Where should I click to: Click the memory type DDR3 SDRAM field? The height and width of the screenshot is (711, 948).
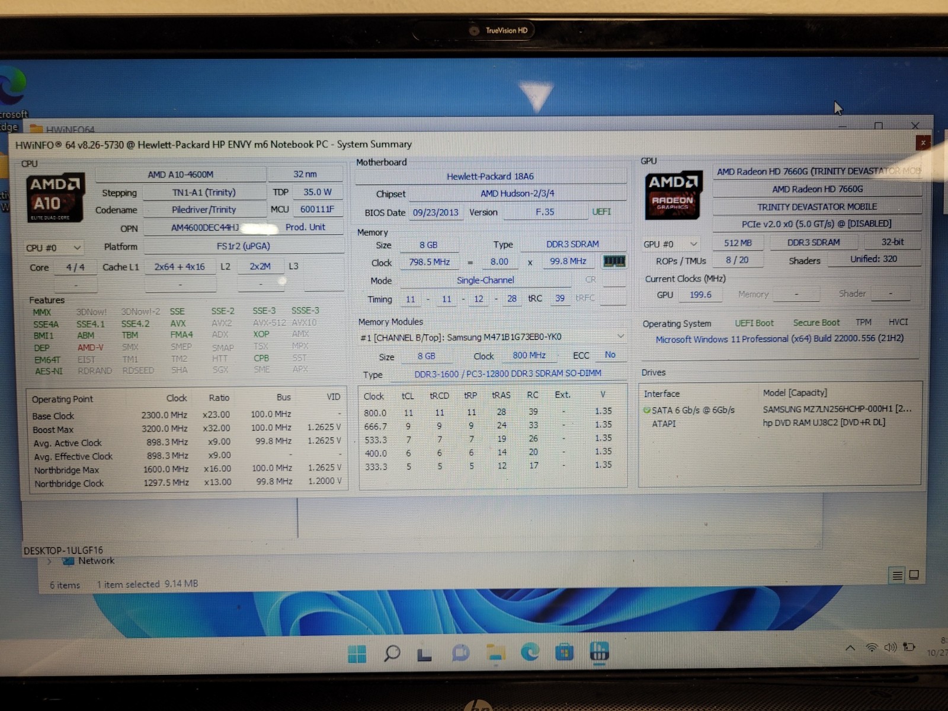(x=572, y=244)
